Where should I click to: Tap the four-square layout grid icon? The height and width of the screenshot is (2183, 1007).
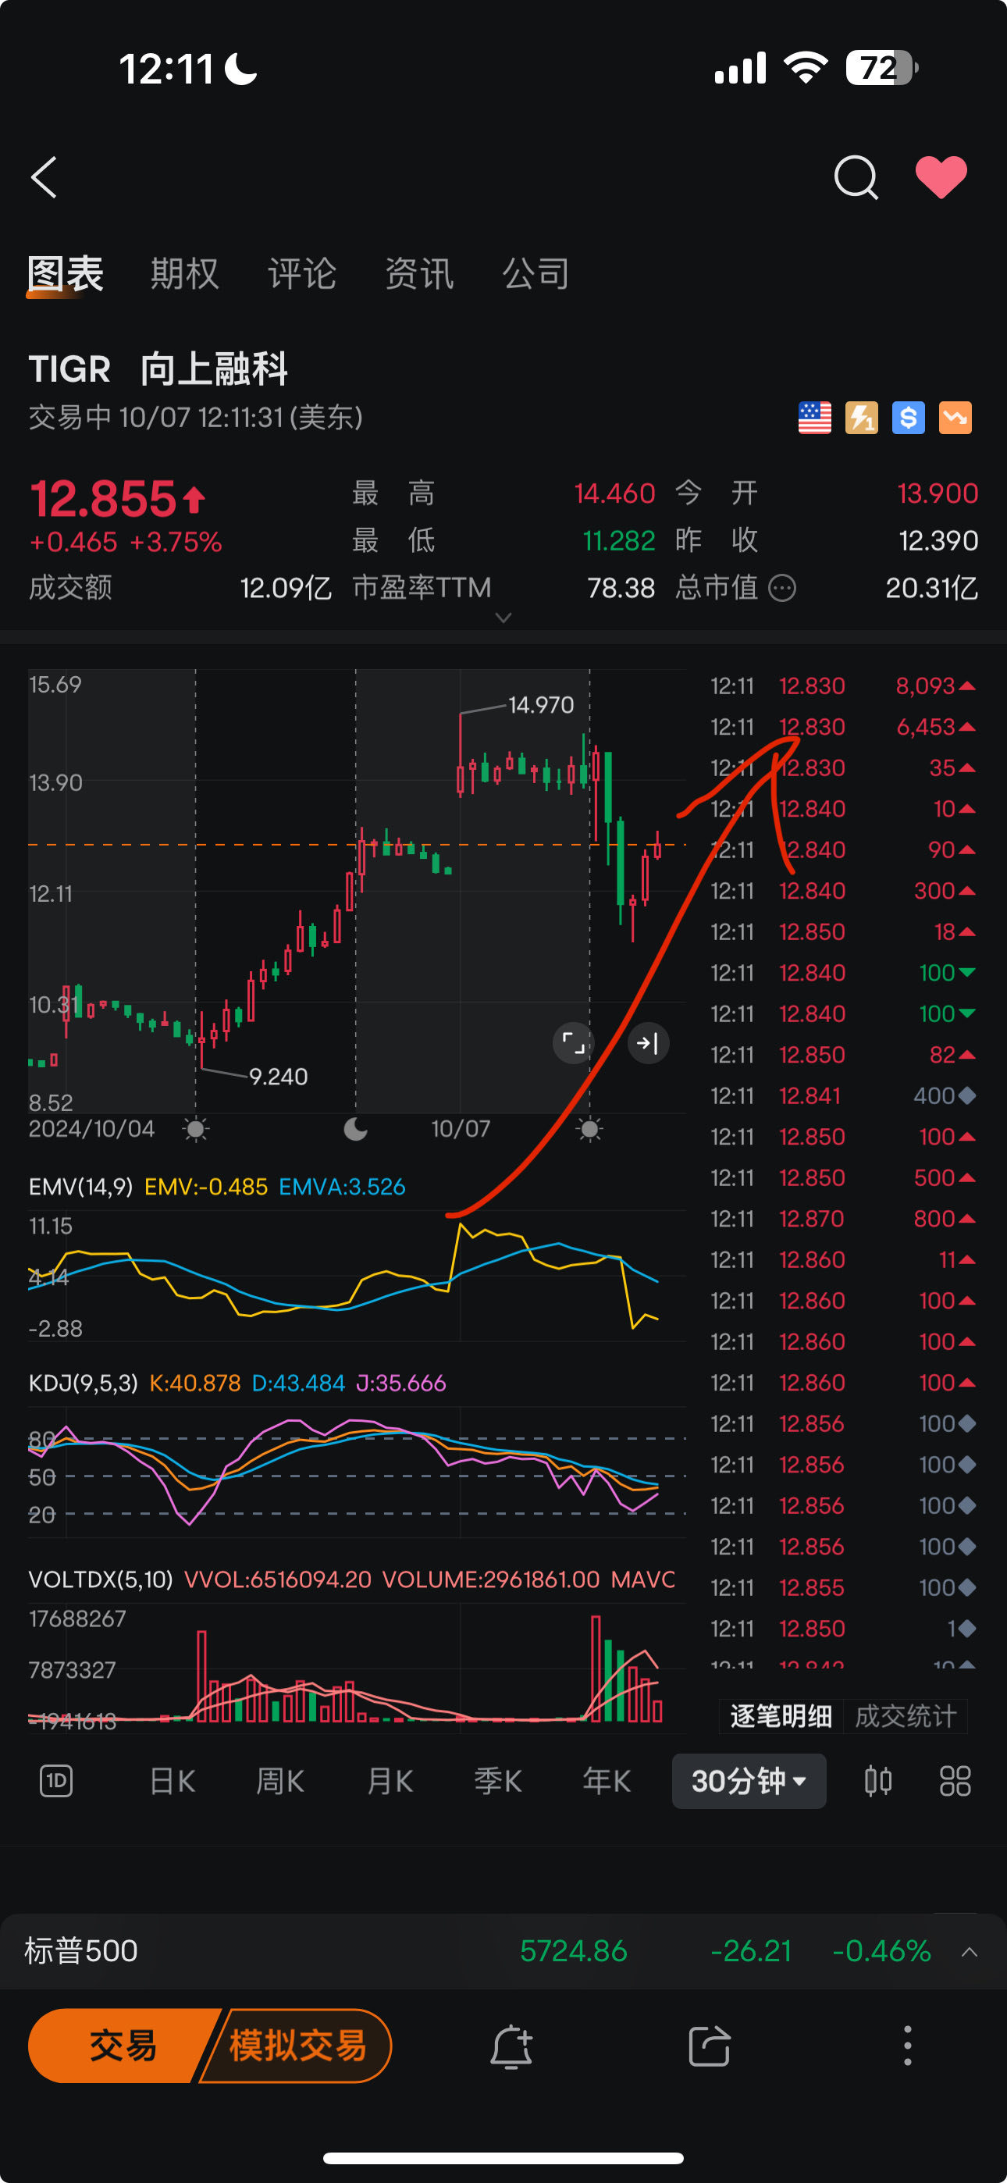click(x=955, y=1780)
